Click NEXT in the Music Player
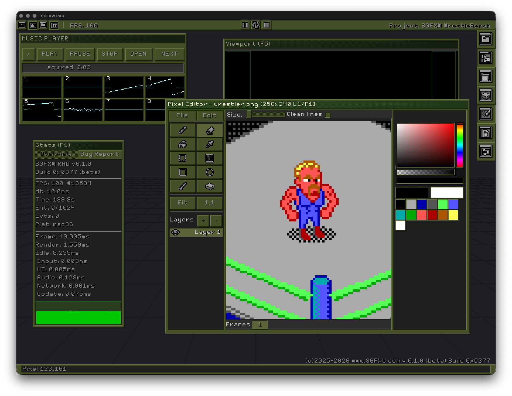The image size is (512, 396). (169, 54)
